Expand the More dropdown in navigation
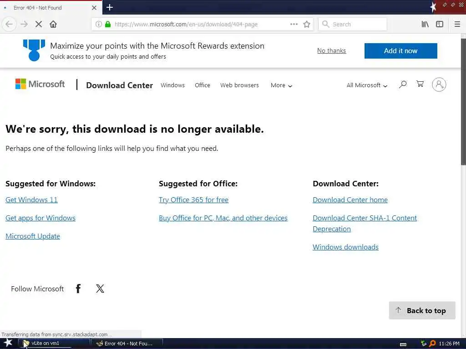The image size is (466, 349). (x=281, y=85)
